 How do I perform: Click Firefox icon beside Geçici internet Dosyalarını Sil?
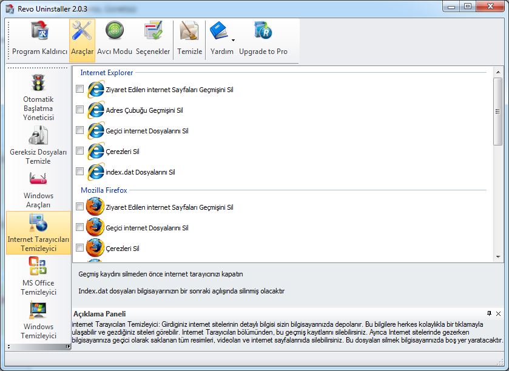tap(95, 227)
